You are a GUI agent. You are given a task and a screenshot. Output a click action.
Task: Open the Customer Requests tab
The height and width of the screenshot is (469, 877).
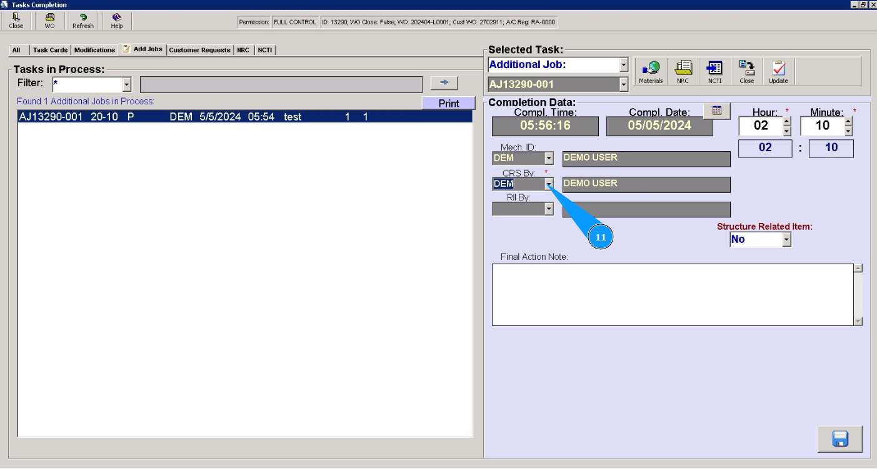pyautogui.click(x=199, y=50)
